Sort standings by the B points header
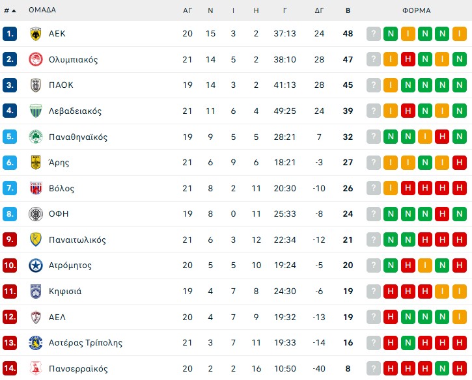The width and height of the screenshot is (472, 380). coord(348,10)
